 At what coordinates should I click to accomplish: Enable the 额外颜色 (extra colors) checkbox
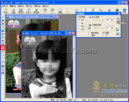pos(90,33)
